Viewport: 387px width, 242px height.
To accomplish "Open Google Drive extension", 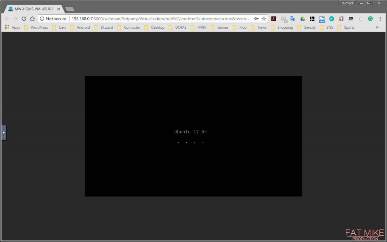I will tap(303, 19).
